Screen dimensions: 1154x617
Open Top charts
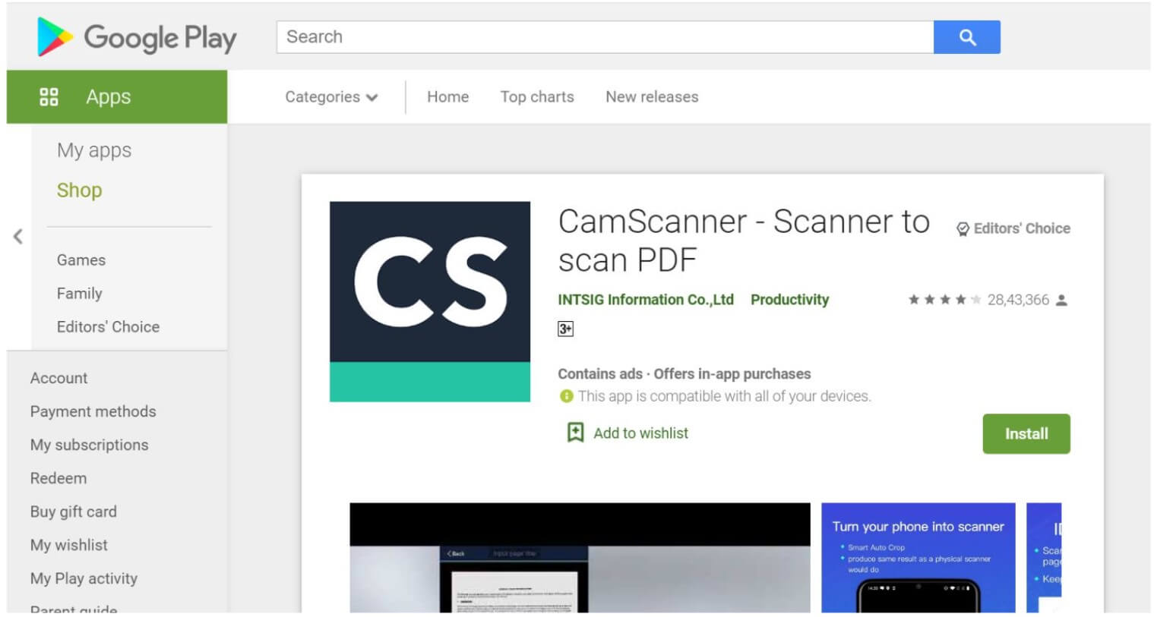pyautogui.click(x=537, y=96)
